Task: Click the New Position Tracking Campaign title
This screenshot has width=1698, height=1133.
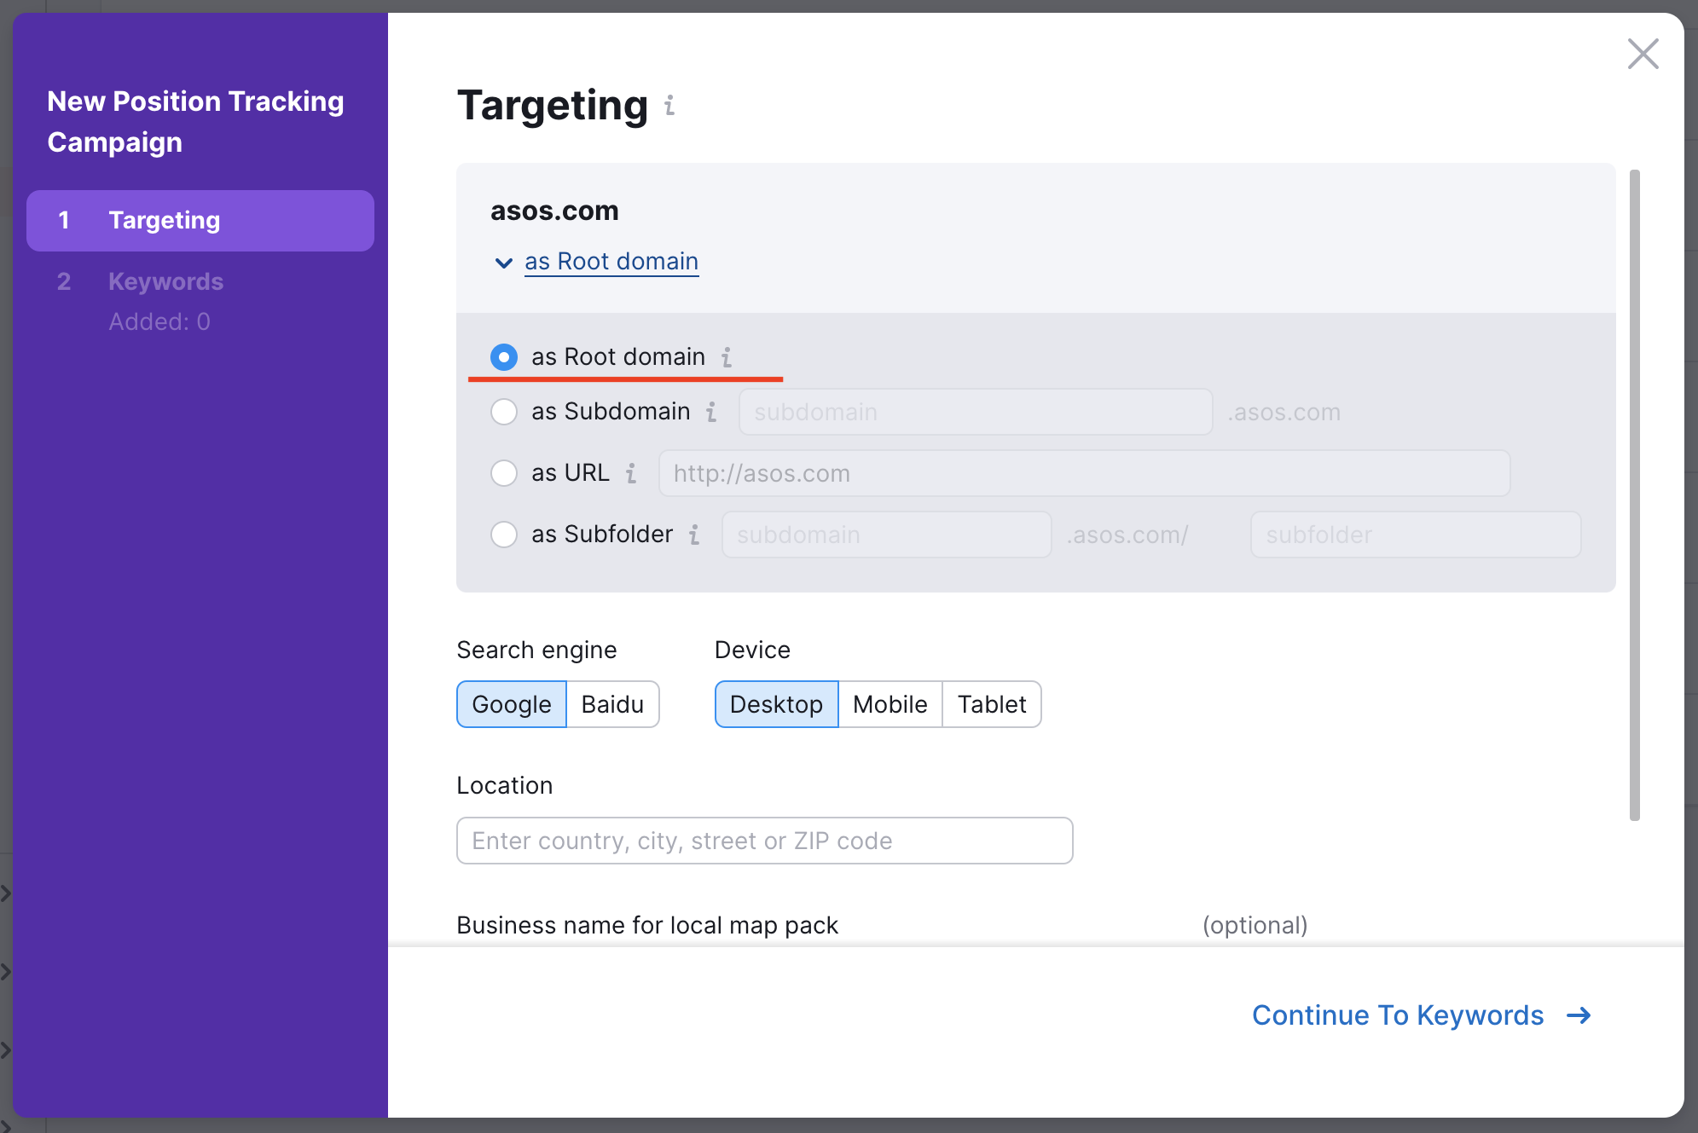Action: tap(195, 122)
